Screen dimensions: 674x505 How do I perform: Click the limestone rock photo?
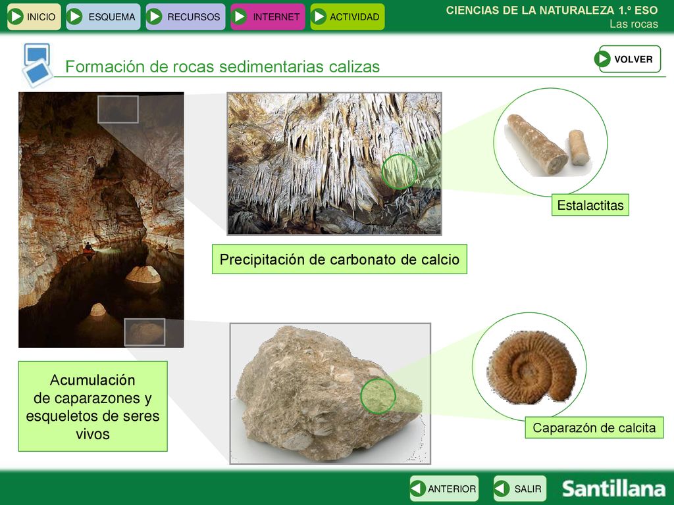tap(330, 393)
